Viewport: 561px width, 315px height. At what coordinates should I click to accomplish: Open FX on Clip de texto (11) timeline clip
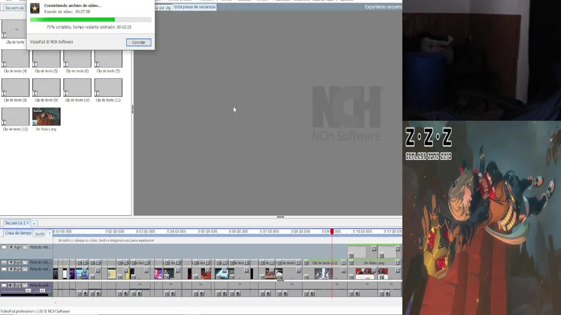[306, 262]
